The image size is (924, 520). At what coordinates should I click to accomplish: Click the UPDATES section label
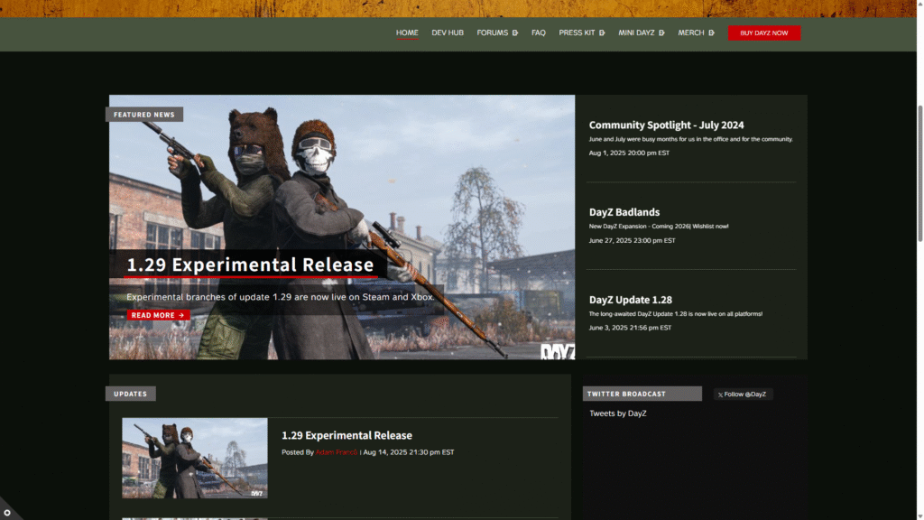(x=130, y=394)
